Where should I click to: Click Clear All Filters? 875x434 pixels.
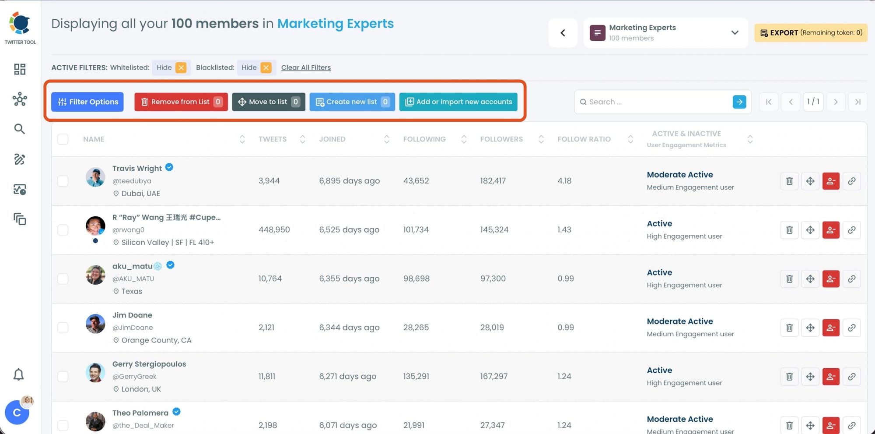306,67
